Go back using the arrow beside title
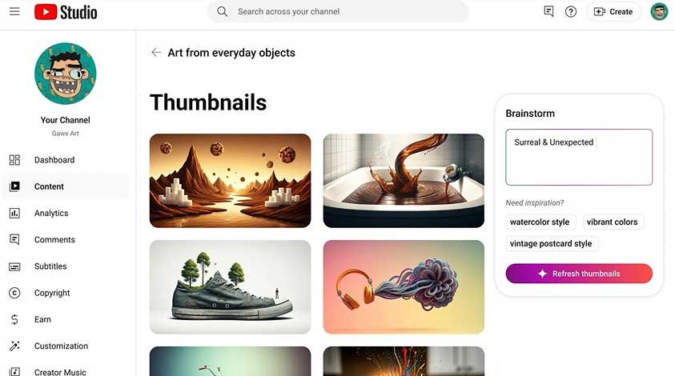This screenshot has width=675, height=376. pos(156,53)
